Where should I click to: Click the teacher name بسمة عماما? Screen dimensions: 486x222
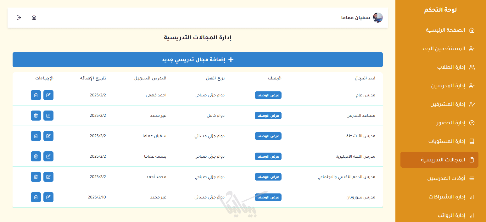pos(155,156)
